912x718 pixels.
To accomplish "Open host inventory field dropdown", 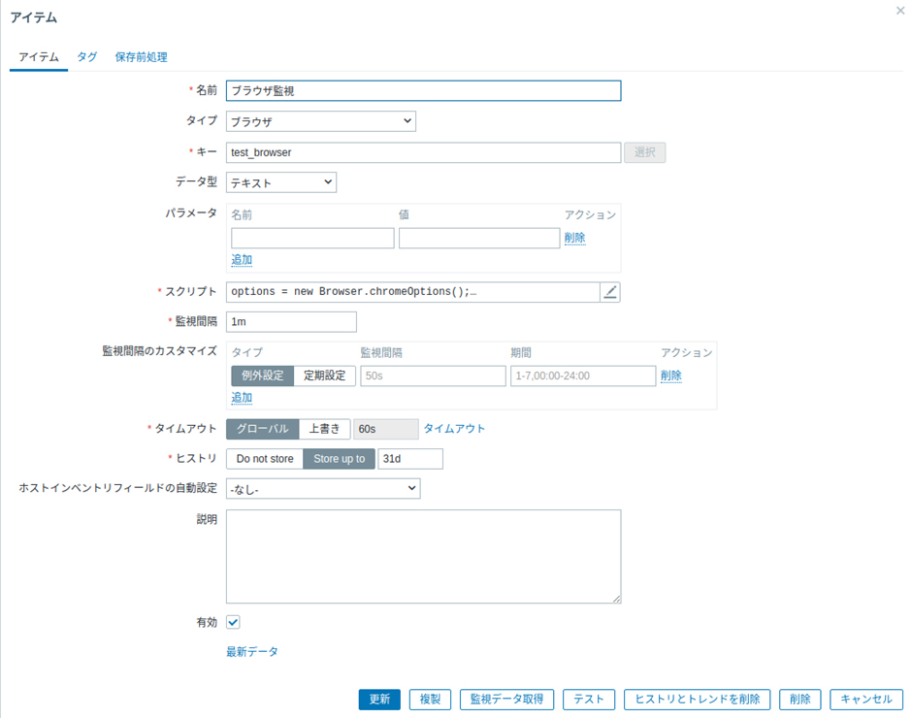I will coord(322,489).
